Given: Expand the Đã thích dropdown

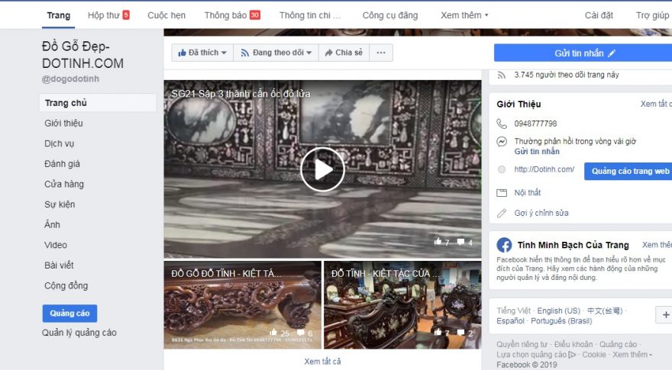Looking at the screenshot, I should click(x=202, y=53).
